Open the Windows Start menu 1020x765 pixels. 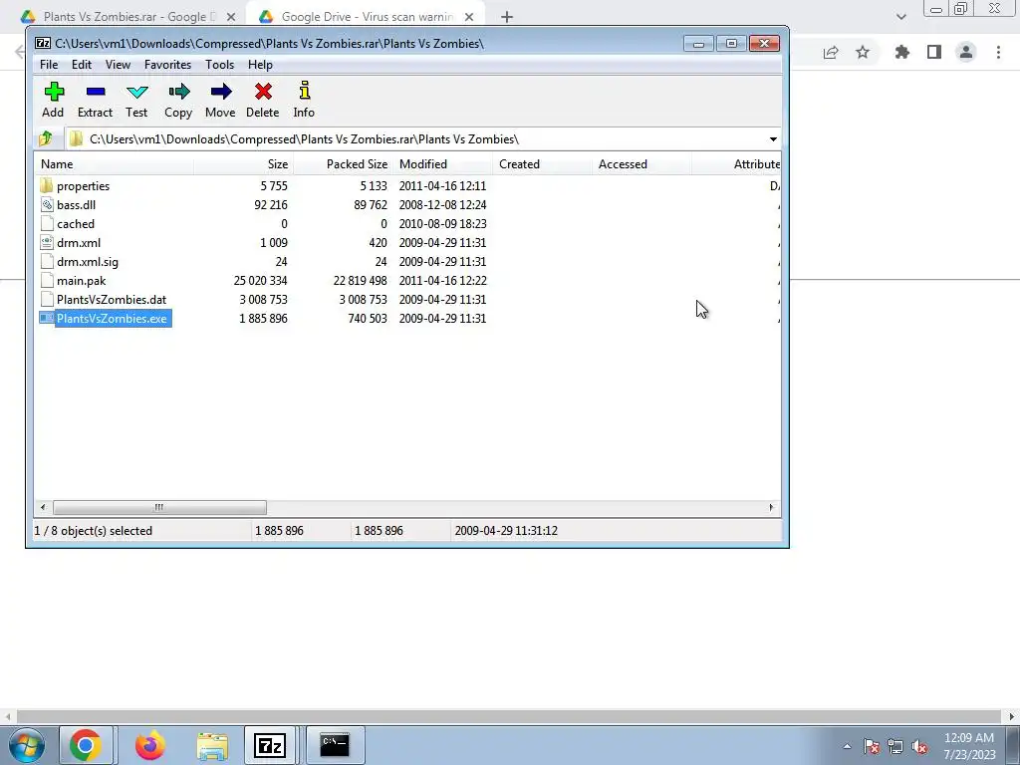pos(26,745)
